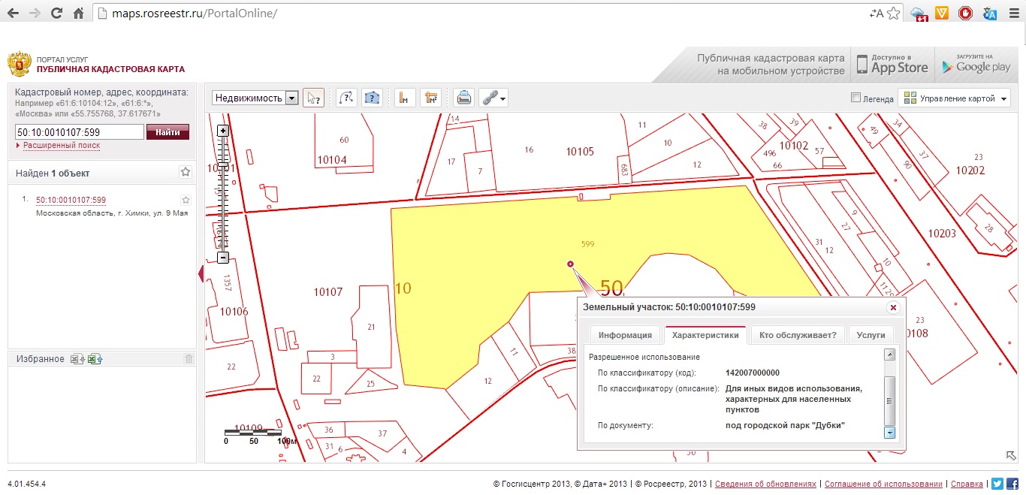This screenshot has width=1026, height=495.
Task: Open the Кто обслуживает? tab
Action: 798,335
